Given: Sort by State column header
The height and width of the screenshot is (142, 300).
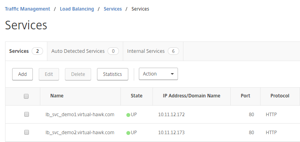Looking at the screenshot, I should coord(137,96).
